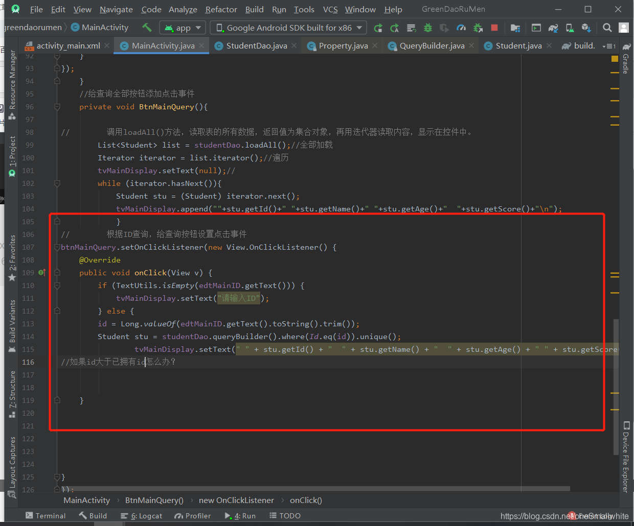Click the apply changes list icon

click(x=411, y=28)
